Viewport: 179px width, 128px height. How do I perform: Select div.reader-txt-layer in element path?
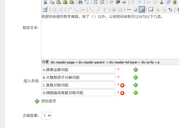pyautogui.click(x=123, y=62)
